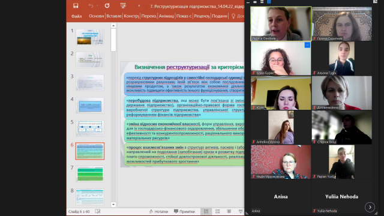Click Слайд 6 з 60 status text
Viewport: 384px width, 216px height.
(79, 211)
